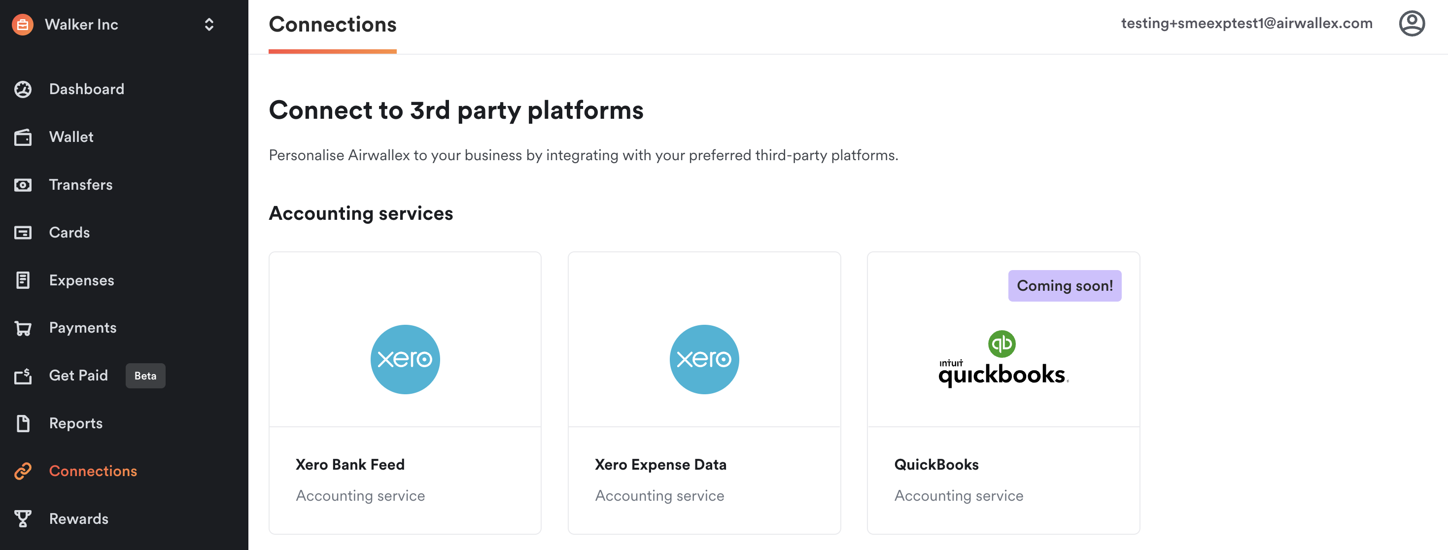Viewport: 1448px width, 550px height.
Task: Click the Wallet icon in the sidebar
Action: coord(23,137)
